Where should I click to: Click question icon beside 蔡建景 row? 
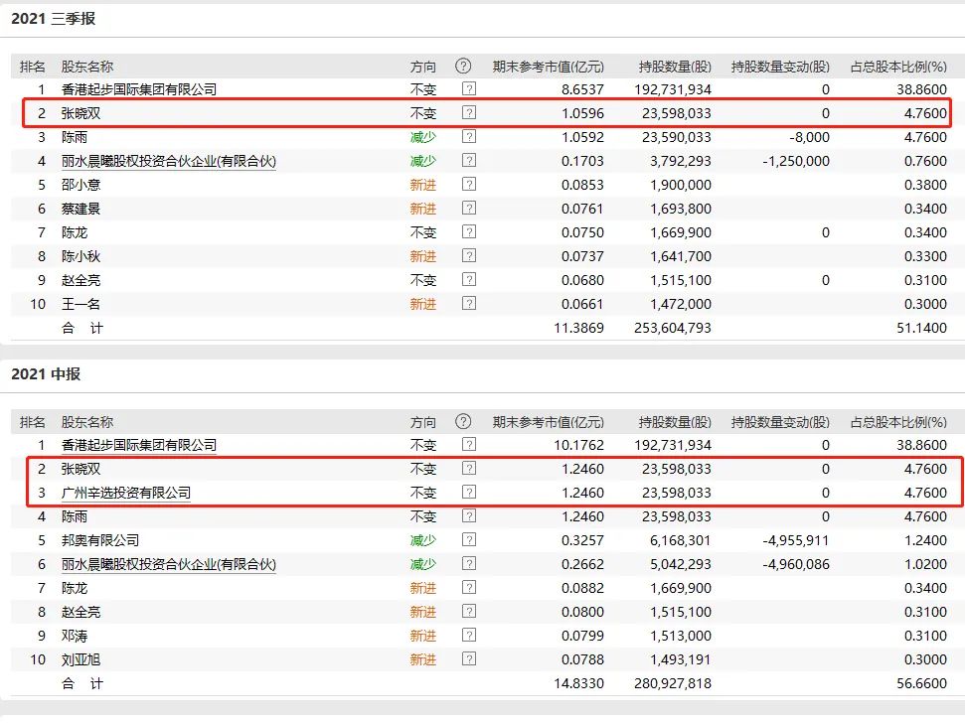(x=469, y=209)
